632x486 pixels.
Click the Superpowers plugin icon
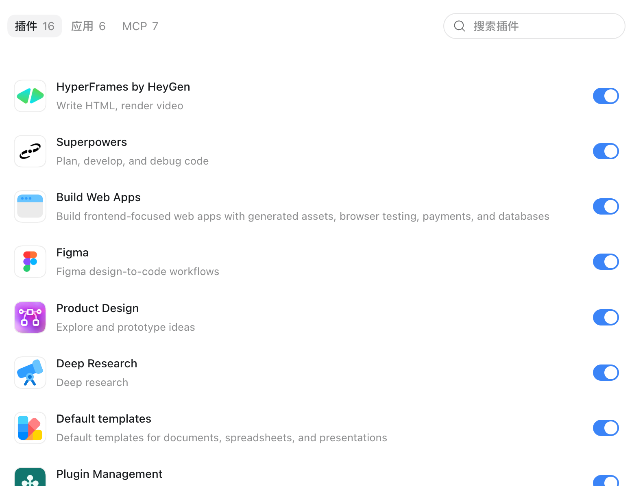[30, 151]
